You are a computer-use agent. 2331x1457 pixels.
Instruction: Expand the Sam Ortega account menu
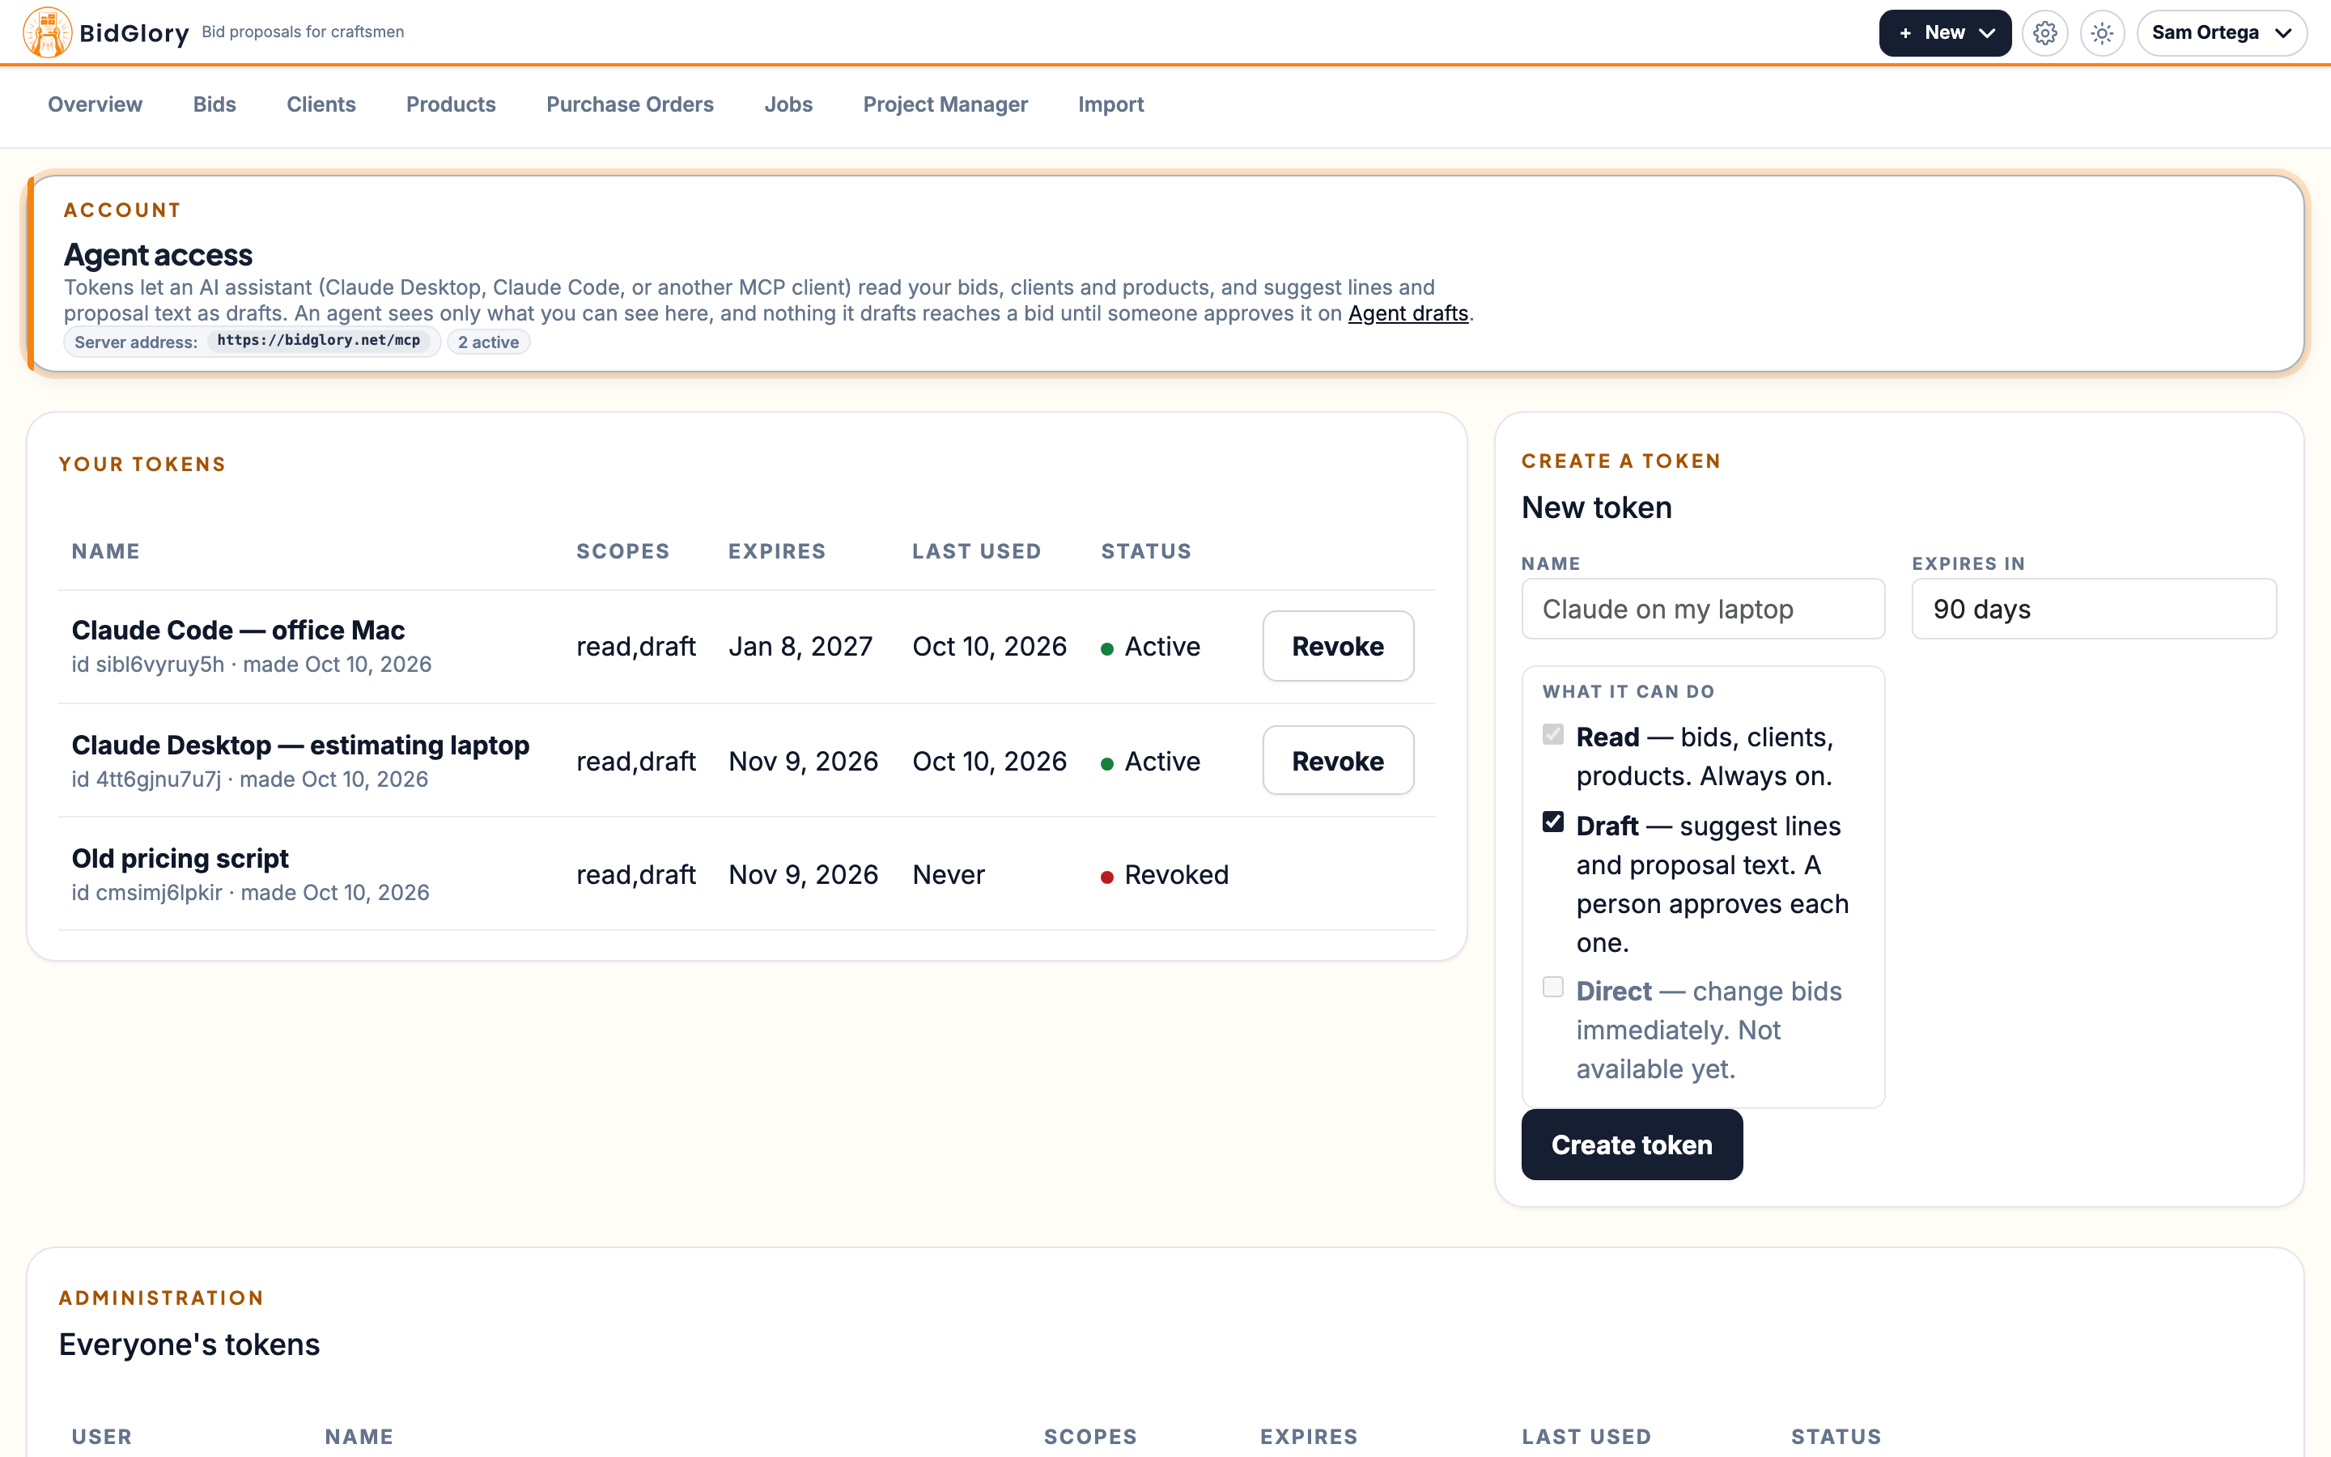tap(2221, 32)
